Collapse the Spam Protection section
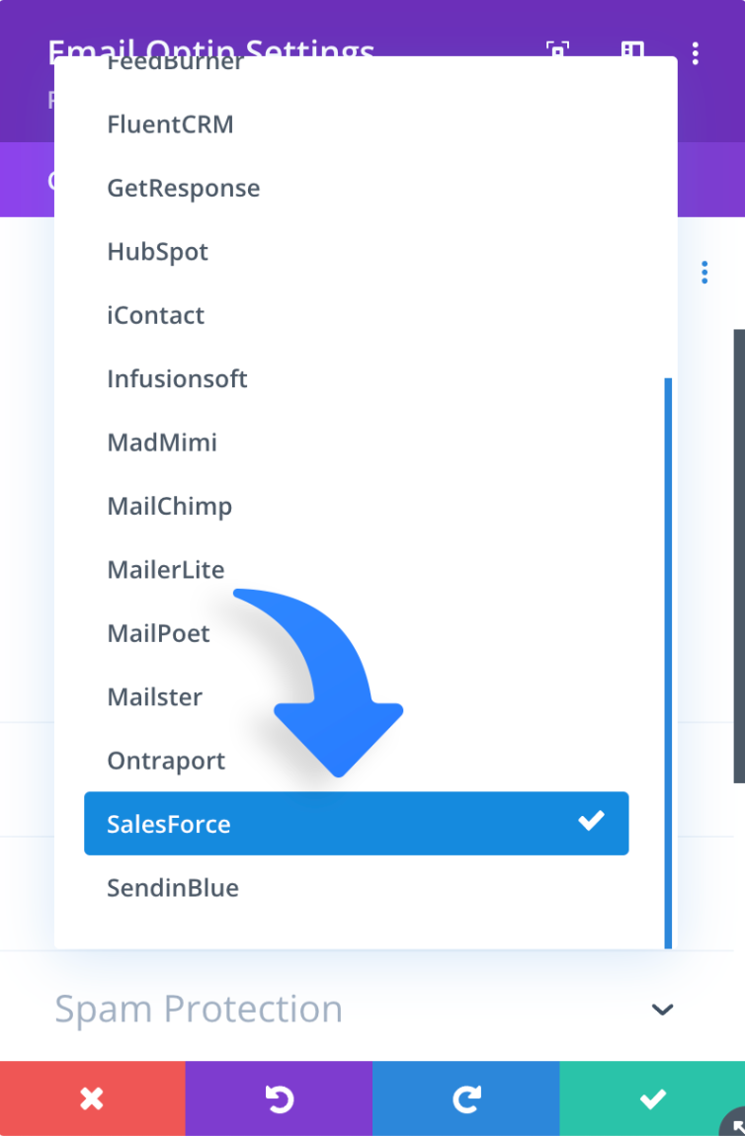The width and height of the screenshot is (745, 1136). 662,1010
